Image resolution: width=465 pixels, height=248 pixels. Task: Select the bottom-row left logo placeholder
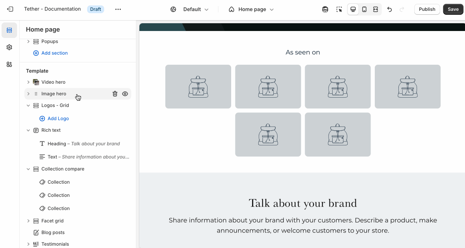click(x=268, y=134)
